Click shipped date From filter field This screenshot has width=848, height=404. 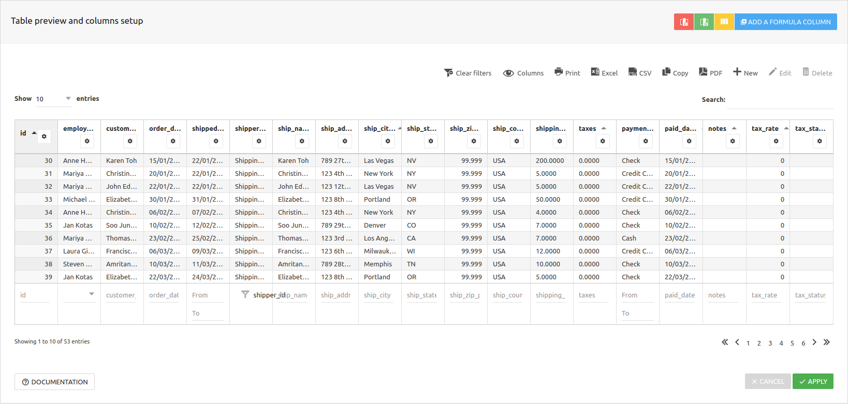click(208, 295)
